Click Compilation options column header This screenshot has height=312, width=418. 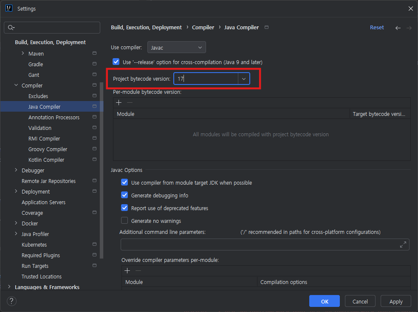point(333,282)
